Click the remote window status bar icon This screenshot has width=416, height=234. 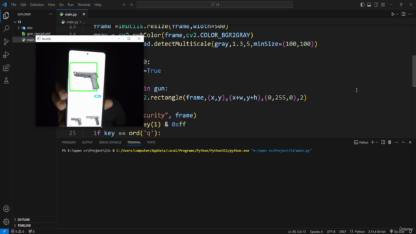coord(5,231)
